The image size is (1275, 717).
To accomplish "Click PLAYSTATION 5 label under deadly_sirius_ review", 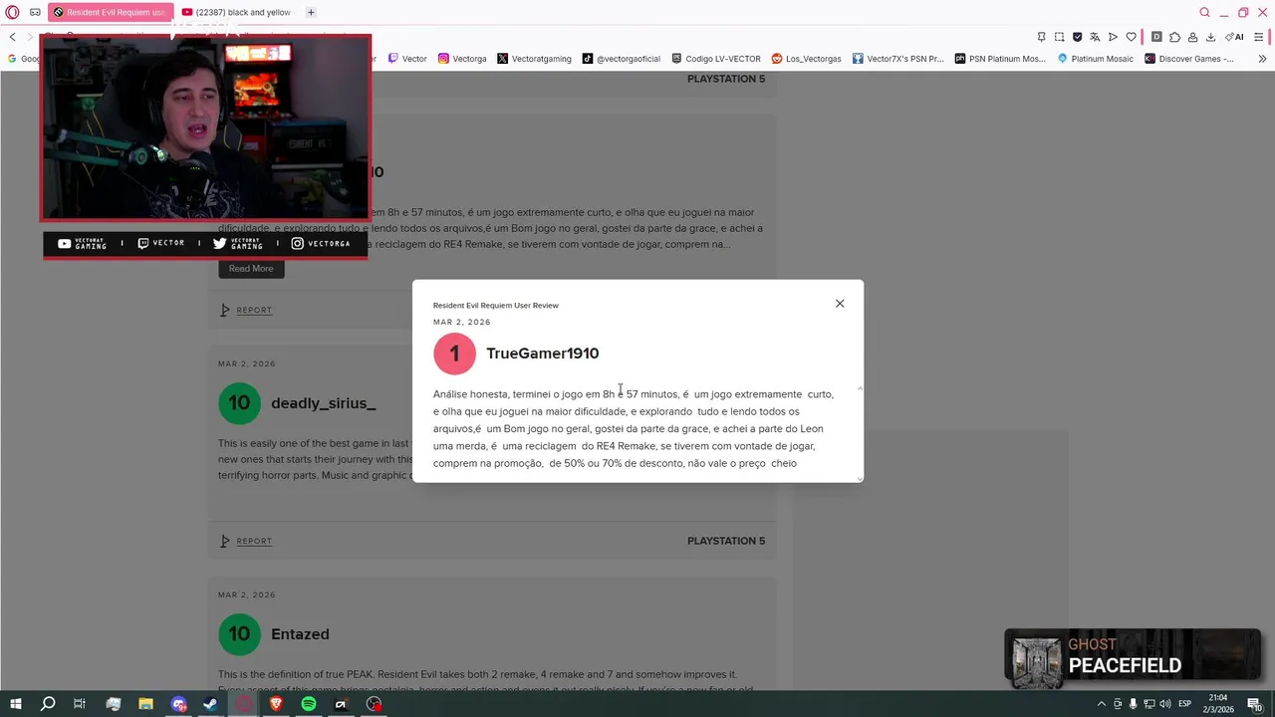I will coord(726,541).
